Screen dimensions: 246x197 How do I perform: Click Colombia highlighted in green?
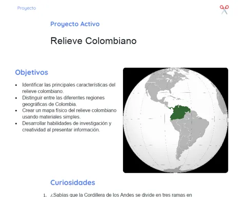(180, 112)
